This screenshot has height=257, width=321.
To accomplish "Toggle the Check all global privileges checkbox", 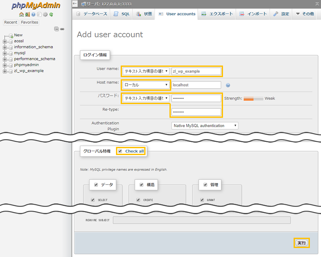I will 120,151.
